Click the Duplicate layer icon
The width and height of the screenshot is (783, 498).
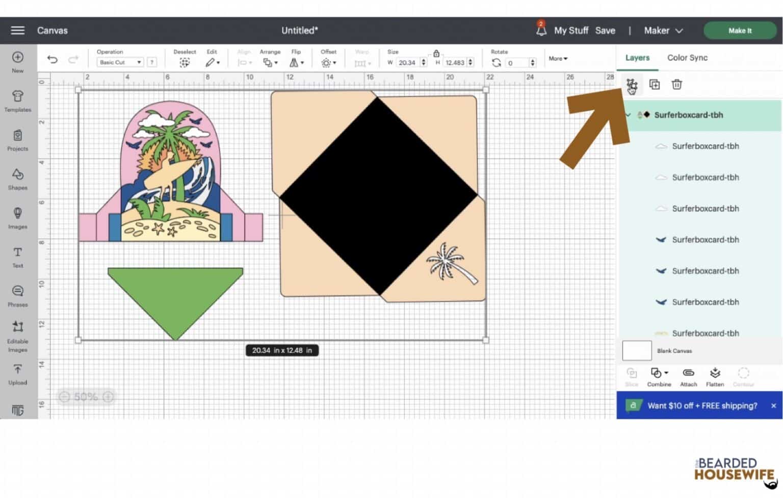tap(655, 85)
